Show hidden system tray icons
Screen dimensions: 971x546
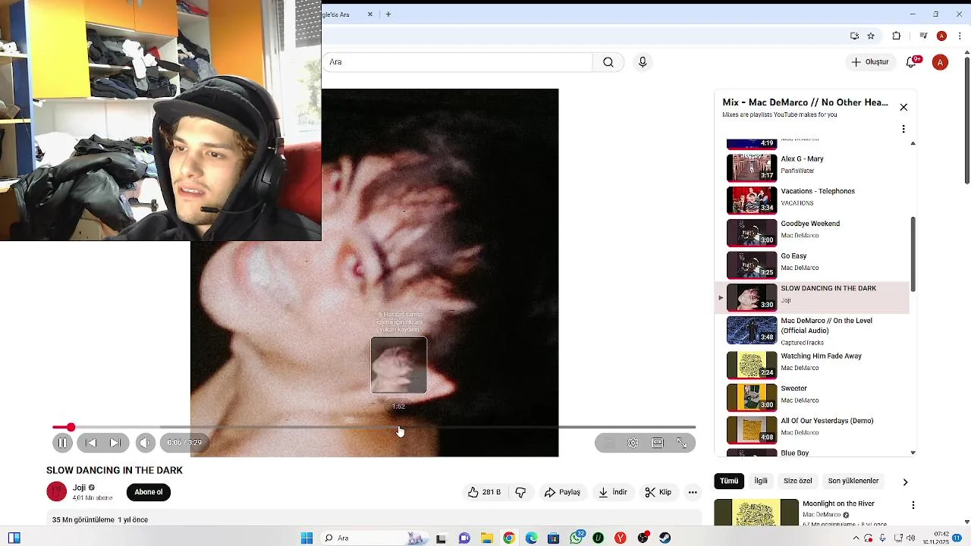(857, 538)
